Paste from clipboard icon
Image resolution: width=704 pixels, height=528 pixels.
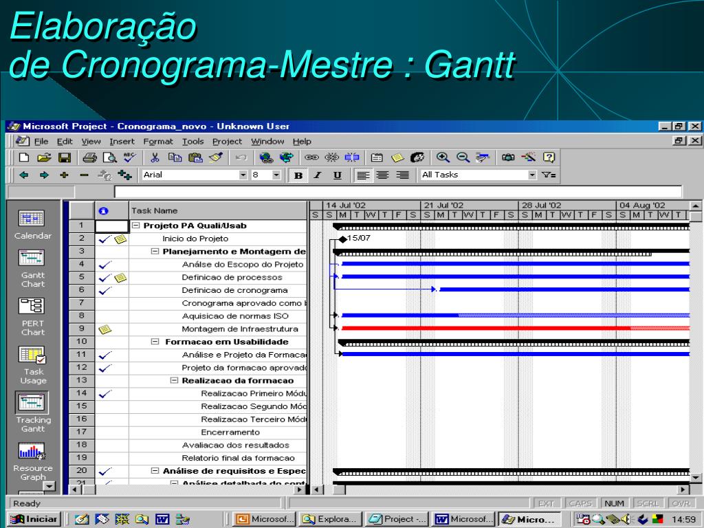pos(195,157)
